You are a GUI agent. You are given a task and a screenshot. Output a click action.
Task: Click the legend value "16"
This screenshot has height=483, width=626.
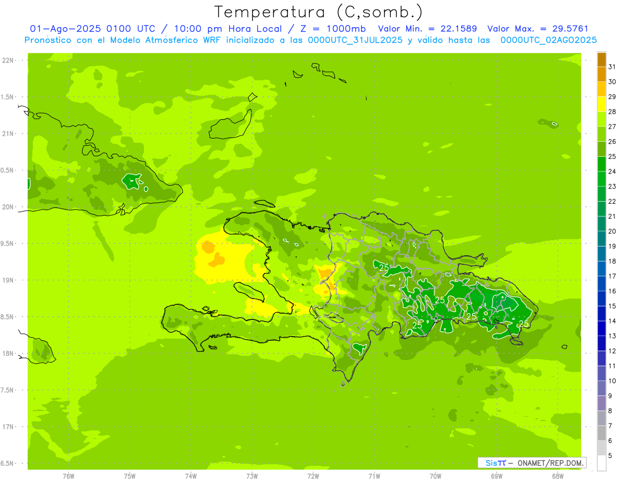612,291
